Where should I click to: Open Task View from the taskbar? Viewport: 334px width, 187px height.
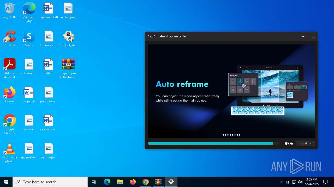tap(94, 182)
